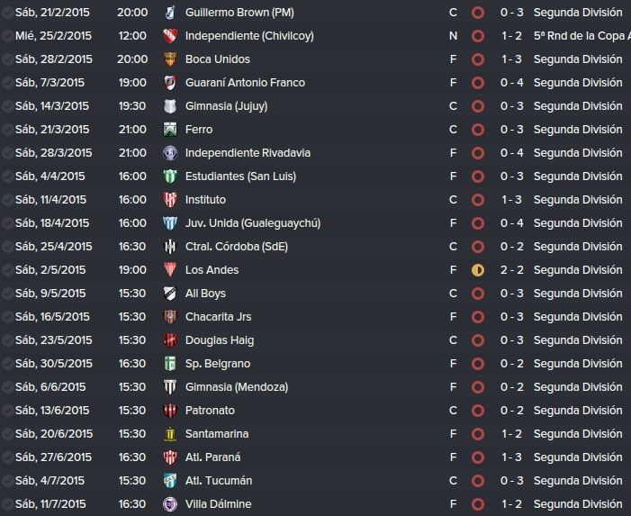The width and height of the screenshot is (631, 516).
Task: Toggle the checkmark beside Sáb, 21/2/2015
Action: tap(7, 13)
